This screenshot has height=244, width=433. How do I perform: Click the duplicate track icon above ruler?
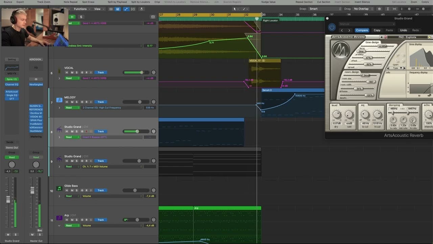(x=153, y=17)
